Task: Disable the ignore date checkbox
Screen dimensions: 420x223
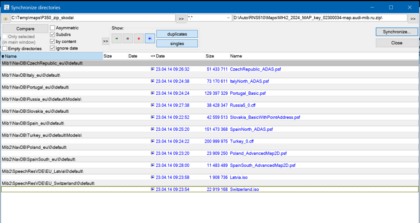Action: pos(52,48)
